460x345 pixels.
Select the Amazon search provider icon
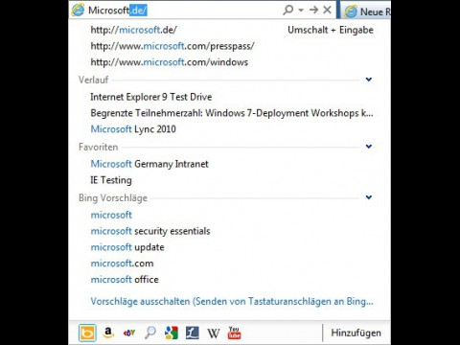point(108,333)
